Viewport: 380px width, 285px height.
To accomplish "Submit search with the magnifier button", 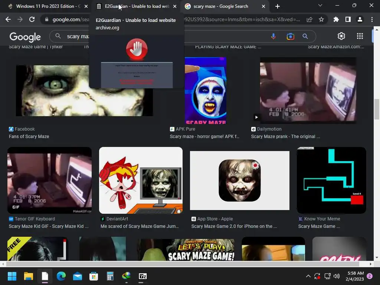I will [x=305, y=36].
